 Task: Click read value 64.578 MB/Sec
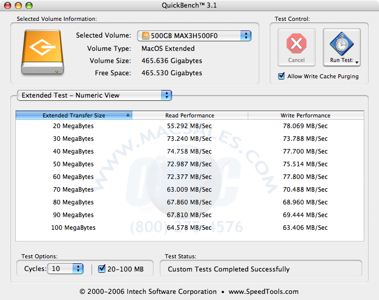[x=189, y=227]
